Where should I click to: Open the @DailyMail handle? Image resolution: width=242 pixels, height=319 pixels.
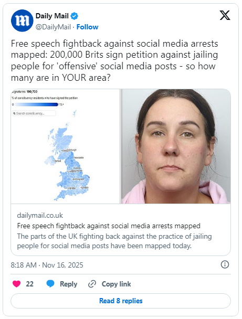53,27
